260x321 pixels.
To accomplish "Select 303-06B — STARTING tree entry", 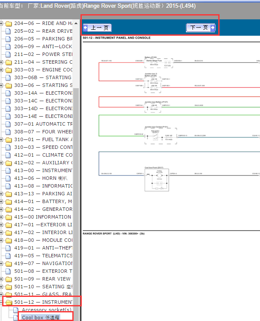I will tap(43, 77).
